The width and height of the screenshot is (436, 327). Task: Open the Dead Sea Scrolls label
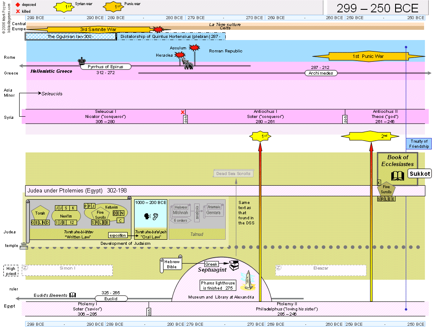pos(233,173)
